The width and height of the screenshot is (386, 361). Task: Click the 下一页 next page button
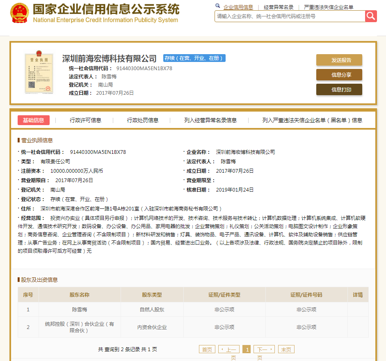pyautogui.click(x=264, y=350)
